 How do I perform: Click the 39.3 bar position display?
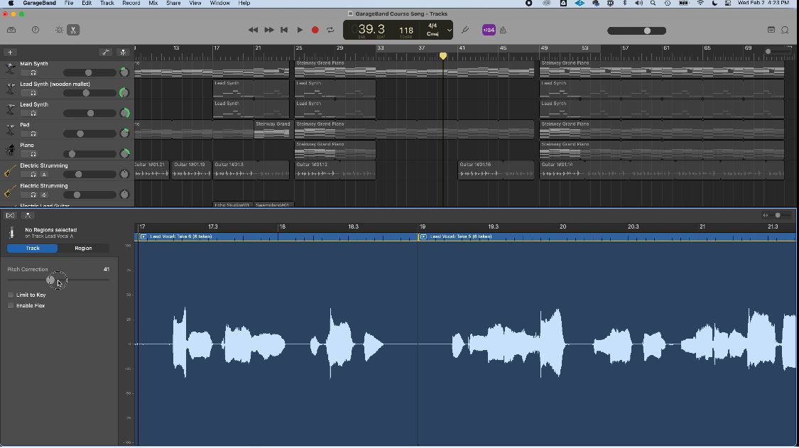(371, 29)
